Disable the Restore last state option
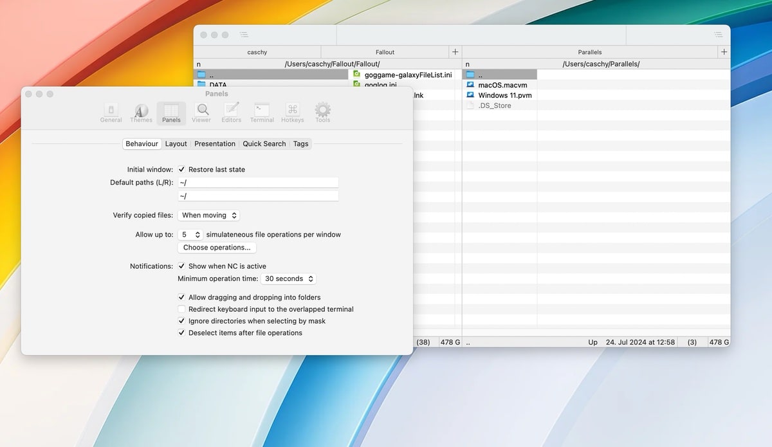Screen dimensions: 772x447 [x=181, y=169]
